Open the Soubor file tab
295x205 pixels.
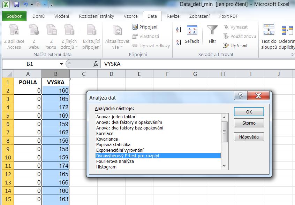coord(14,16)
